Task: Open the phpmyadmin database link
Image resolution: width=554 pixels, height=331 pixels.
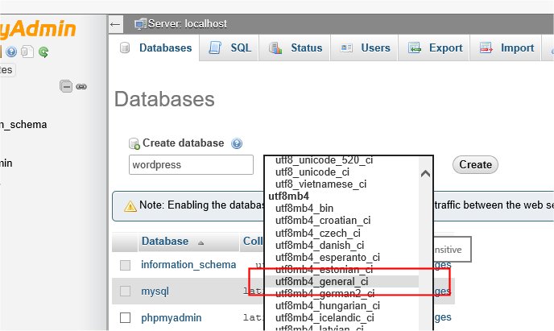Action: pos(171,317)
